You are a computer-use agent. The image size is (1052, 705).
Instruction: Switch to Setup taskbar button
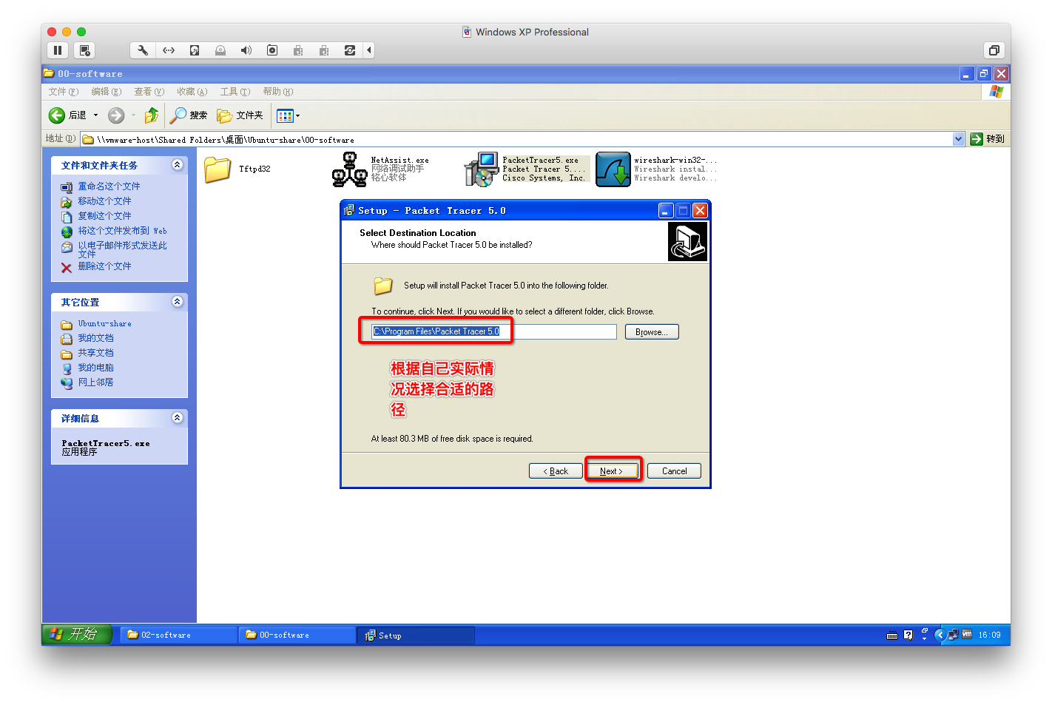[x=415, y=635]
